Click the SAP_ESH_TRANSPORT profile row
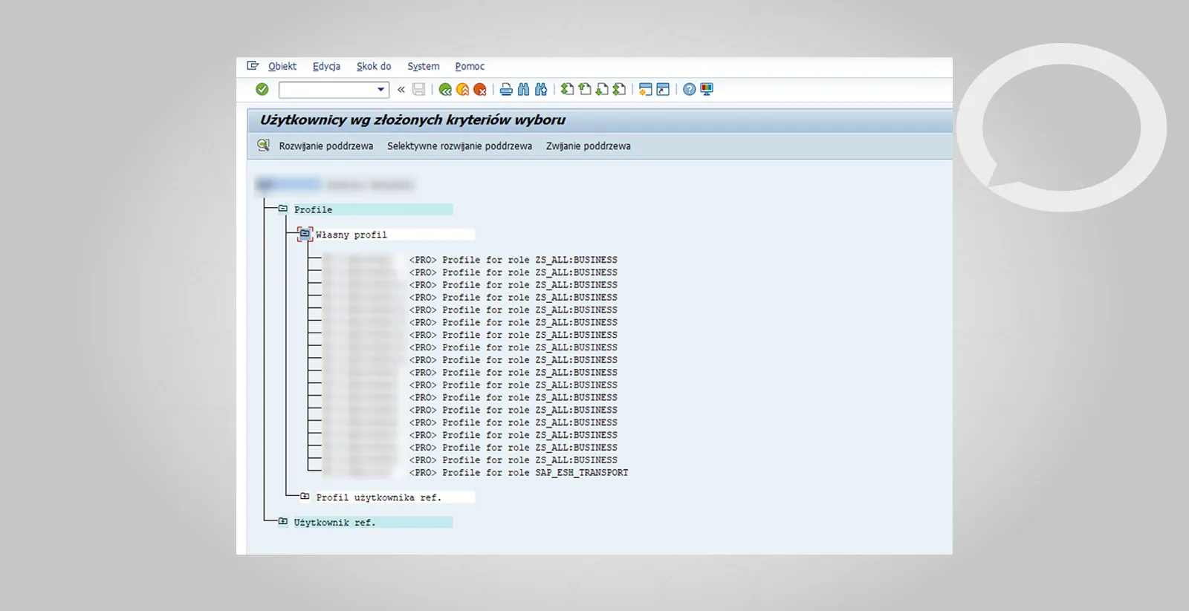1189x611 pixels. [x=518, y=473]
